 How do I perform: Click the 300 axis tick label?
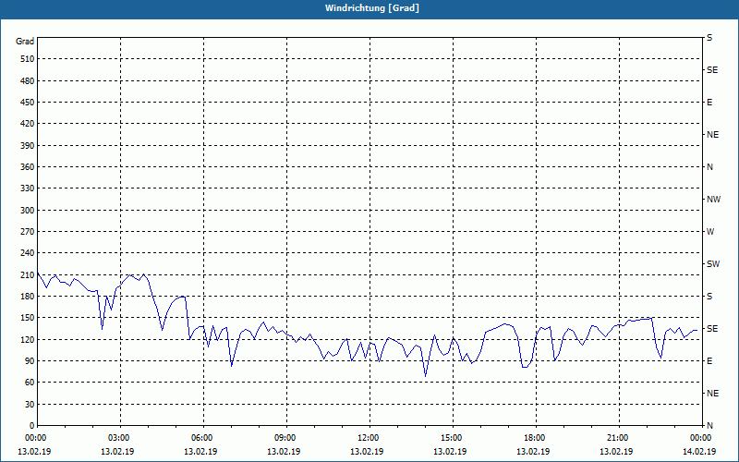[28, 211]
